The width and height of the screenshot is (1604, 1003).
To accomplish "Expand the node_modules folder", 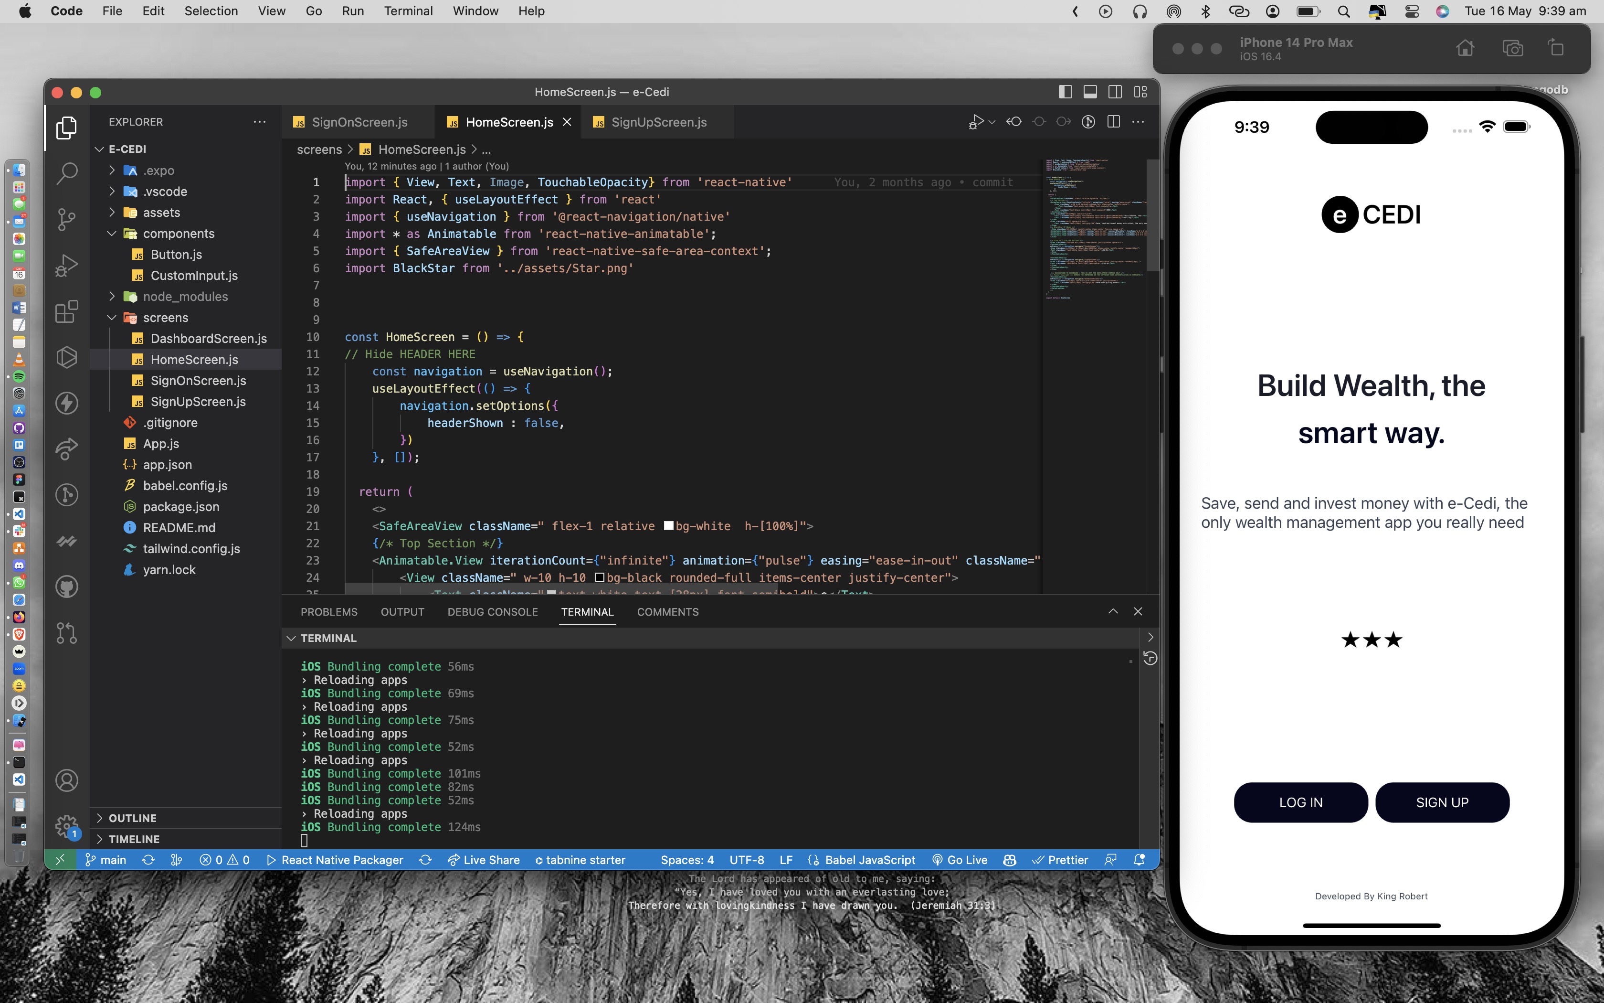I will pos(185,297).
